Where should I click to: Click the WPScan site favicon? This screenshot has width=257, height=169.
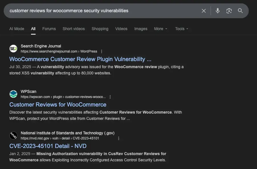(x=13, y=94)
